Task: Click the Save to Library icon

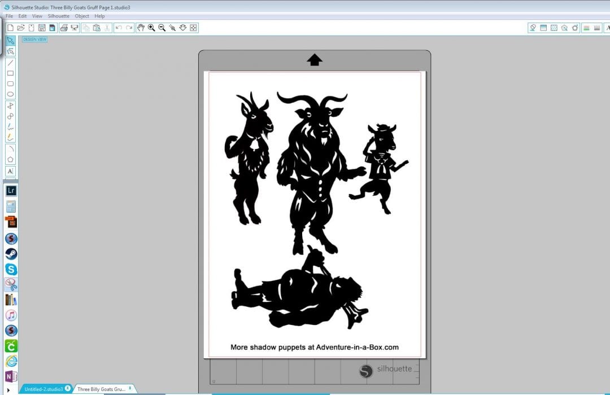Action: point(52,28)
